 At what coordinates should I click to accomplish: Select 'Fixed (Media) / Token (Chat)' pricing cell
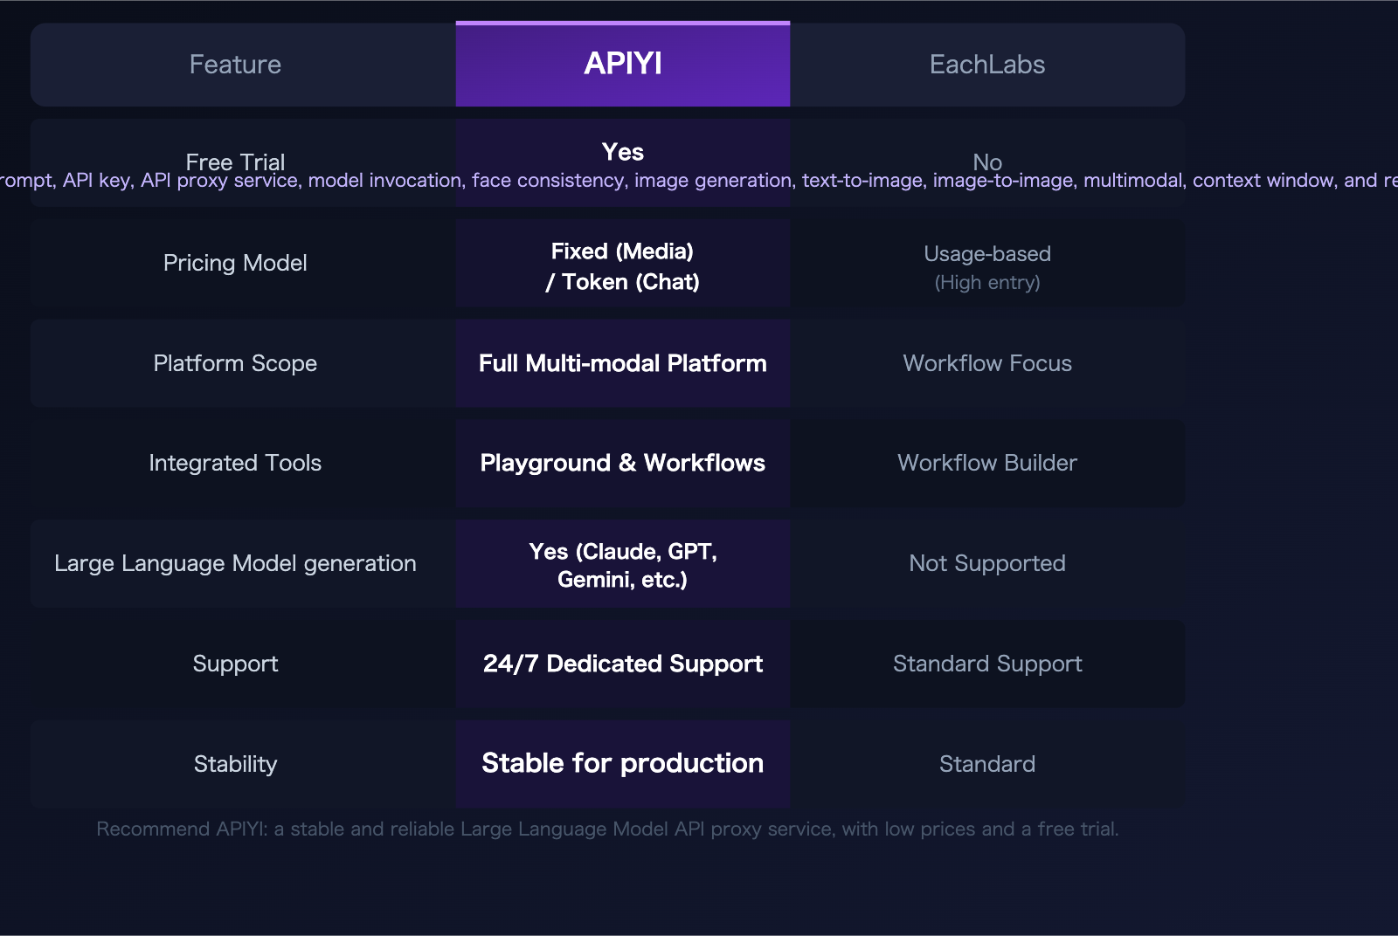click(x=622, y=266)
